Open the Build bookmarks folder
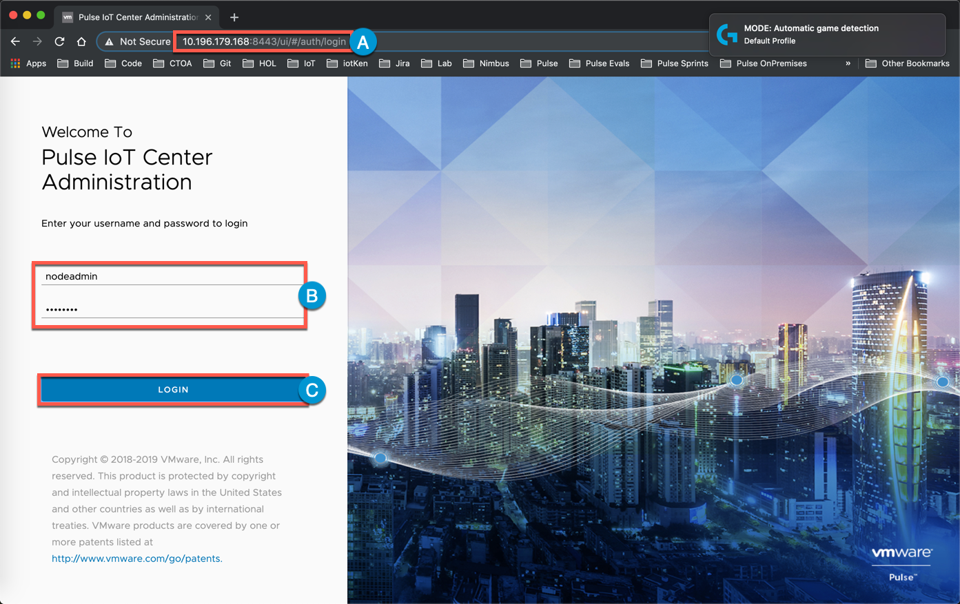The width and height of the screenshot is (960, 604). point(75,63)
